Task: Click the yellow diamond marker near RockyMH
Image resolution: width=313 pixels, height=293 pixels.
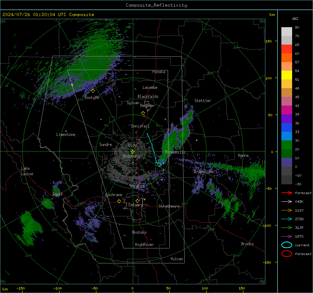Action: coord(93,91)
